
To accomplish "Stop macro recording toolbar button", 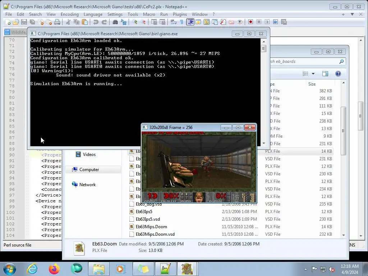I will 259,22.
